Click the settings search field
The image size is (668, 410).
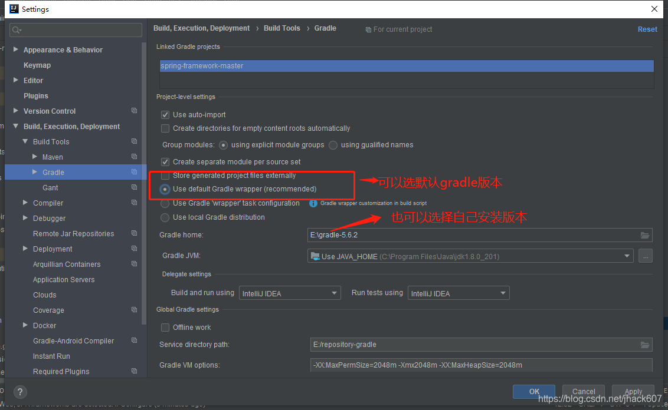[76, 30]
